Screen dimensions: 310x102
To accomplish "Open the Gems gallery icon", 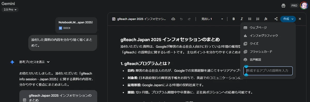I will [283, 5].
